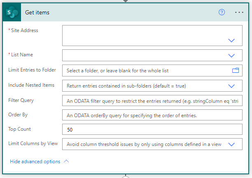This screenshot has width=252, height=178.
Task: Expand the List Name dropdown arrow
Action: coord(231,55)
